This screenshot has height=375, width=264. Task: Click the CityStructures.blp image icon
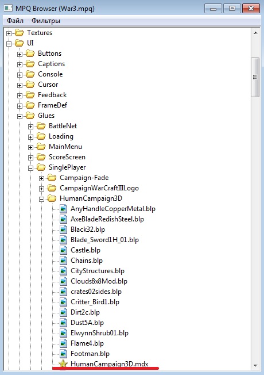(x=63, y=271)
